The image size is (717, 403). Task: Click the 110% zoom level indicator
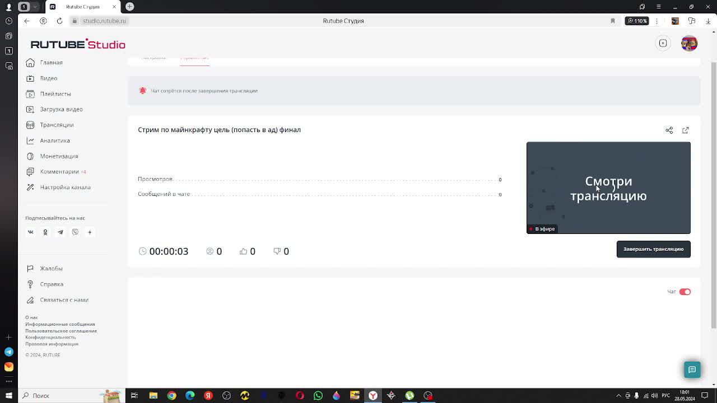637,21
